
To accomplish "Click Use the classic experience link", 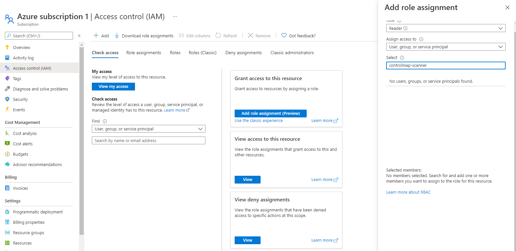I will (x=259, y=121).
